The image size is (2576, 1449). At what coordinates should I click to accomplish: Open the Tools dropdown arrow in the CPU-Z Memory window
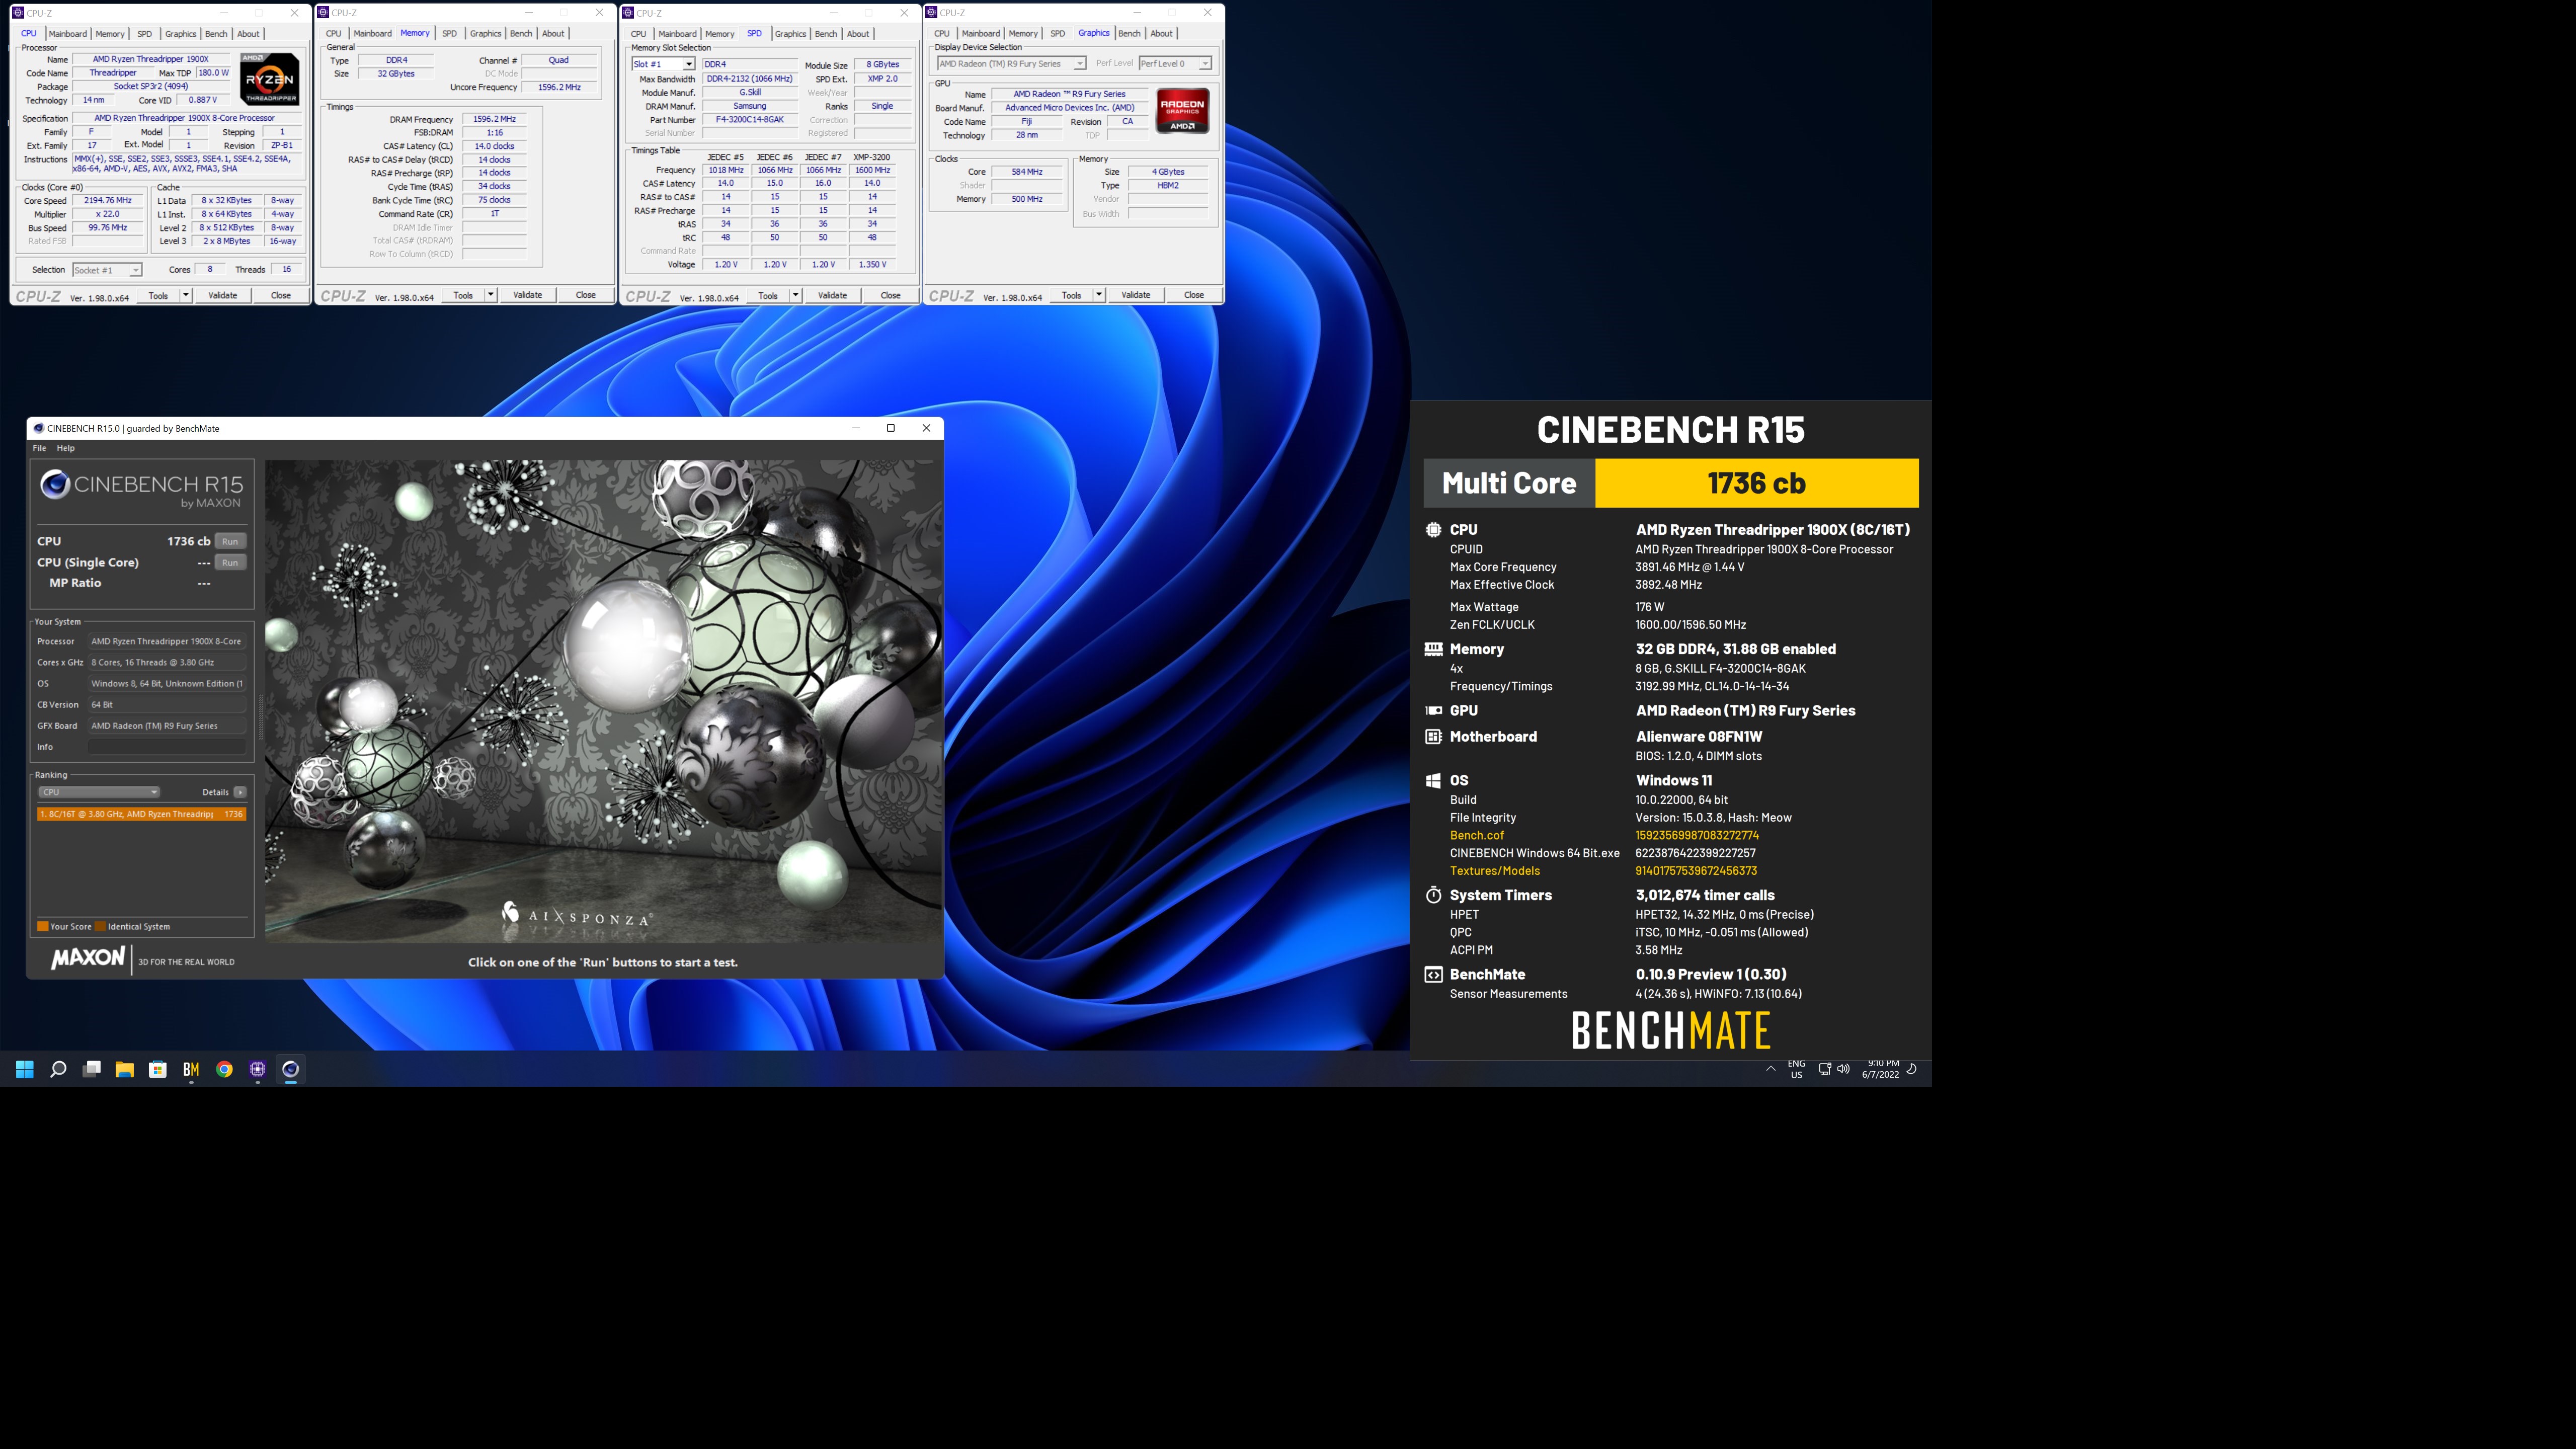tap(490, 295)
